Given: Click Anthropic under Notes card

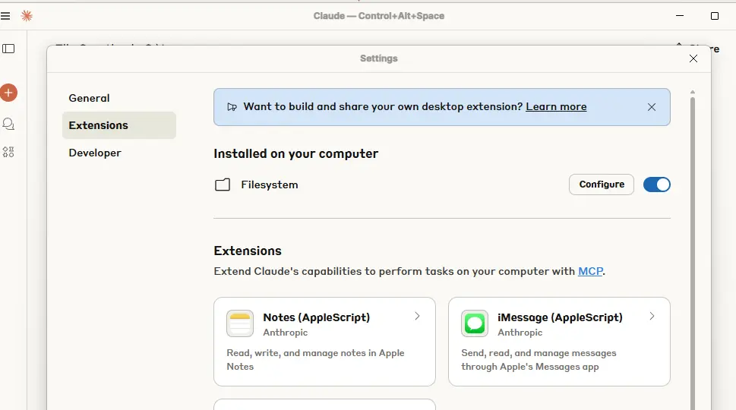Looking at the screenshot, I should tap(286, 333).
